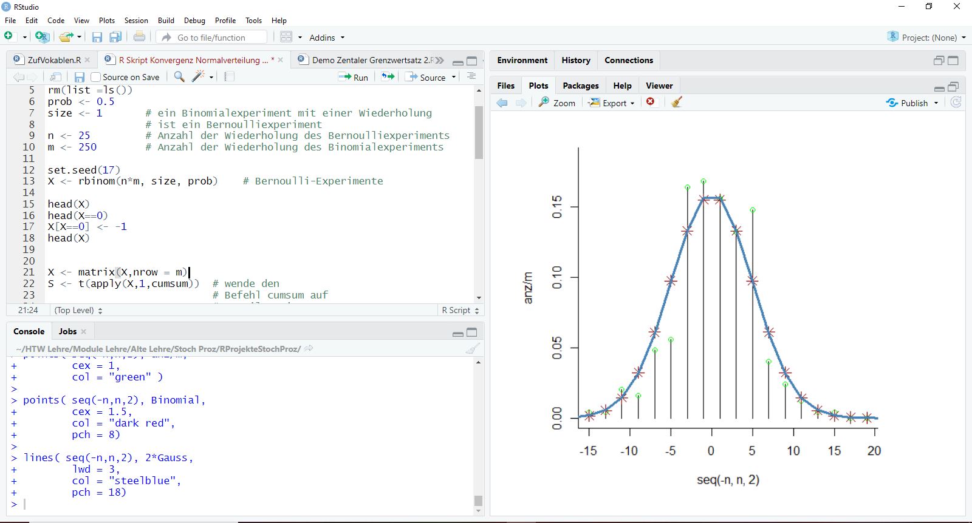
Task: Switch to the History tab
Action: 575,60
